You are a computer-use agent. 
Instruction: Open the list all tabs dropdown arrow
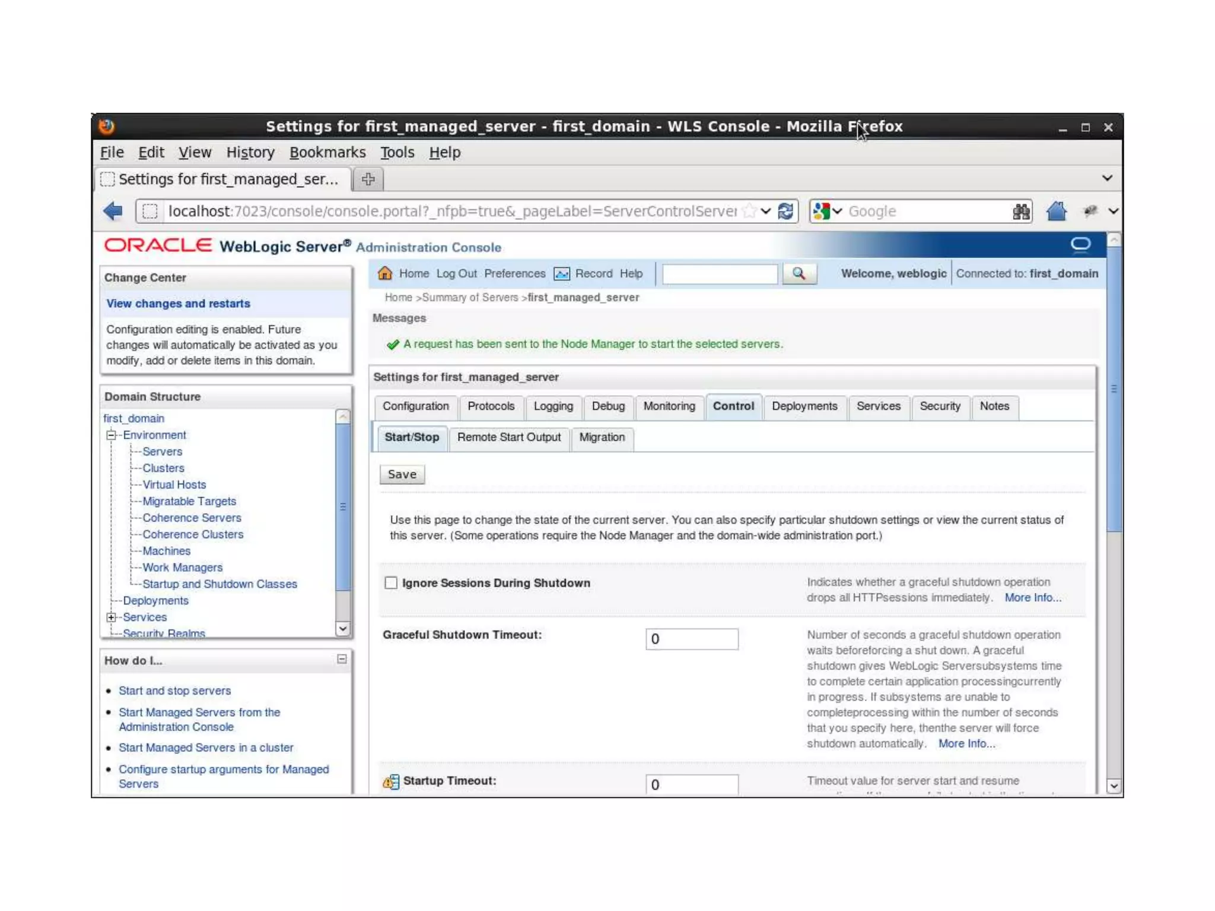[x=1107, y=178]
